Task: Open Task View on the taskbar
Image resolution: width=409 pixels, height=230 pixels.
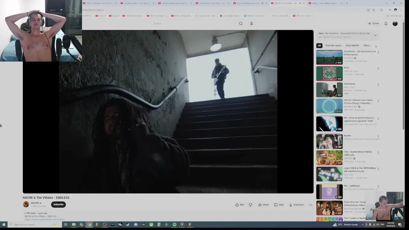Action: click(66, 225)
